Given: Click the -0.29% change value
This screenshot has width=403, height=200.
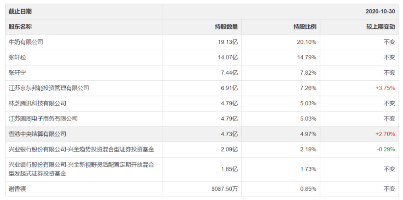Looking at the screenshot, I should point(386,149).
